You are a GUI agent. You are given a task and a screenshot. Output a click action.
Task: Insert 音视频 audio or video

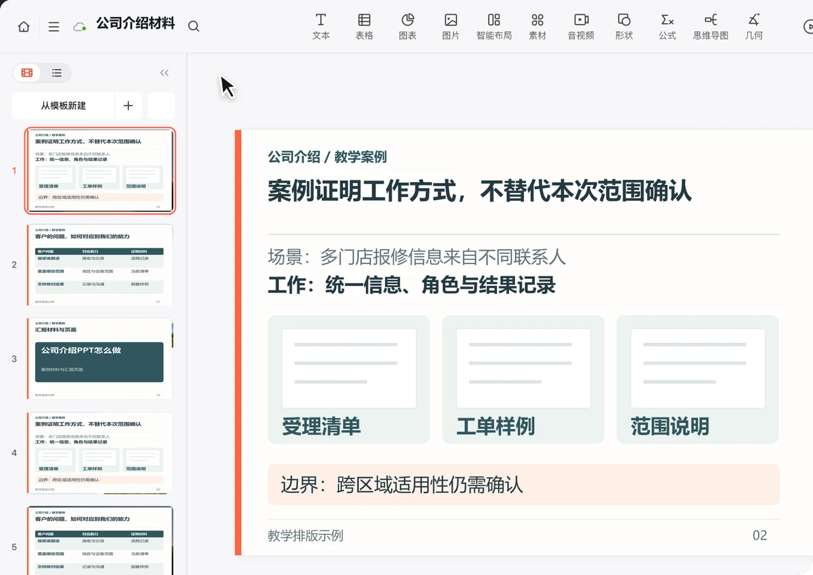tap(581, 27)
